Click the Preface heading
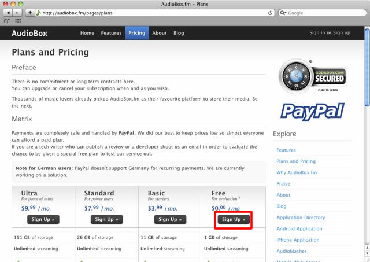This screenshot has height=262, width=370. [x=24, y=68]
